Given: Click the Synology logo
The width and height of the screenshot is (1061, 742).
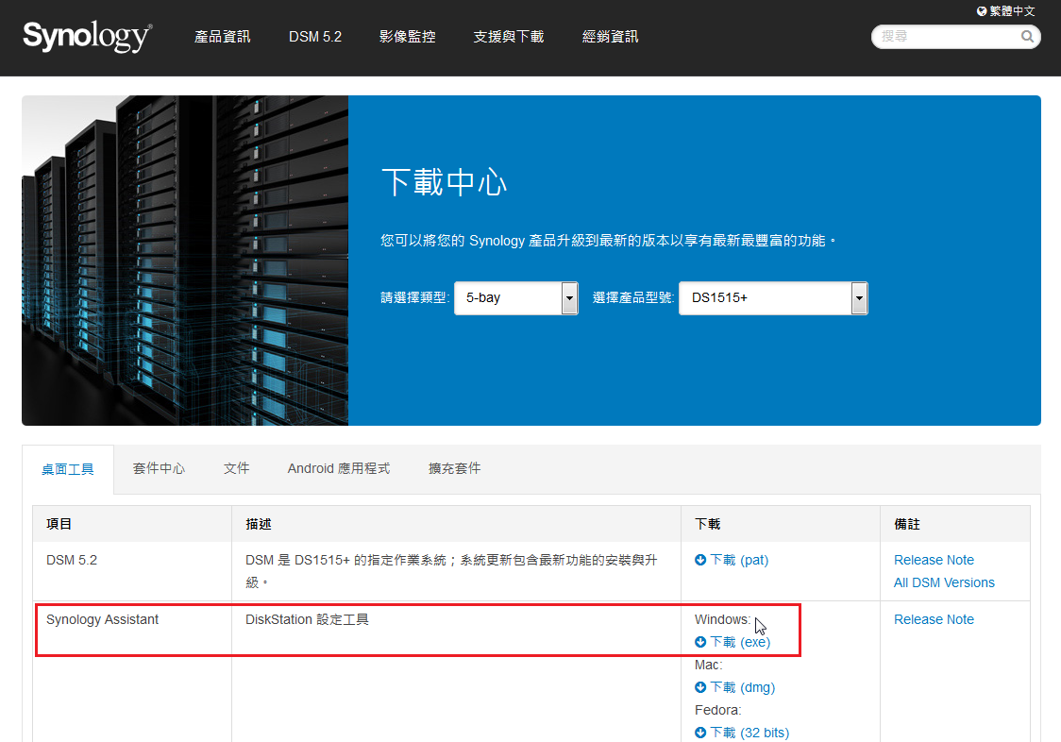Looking at the screenshot, I should (87, 36).
